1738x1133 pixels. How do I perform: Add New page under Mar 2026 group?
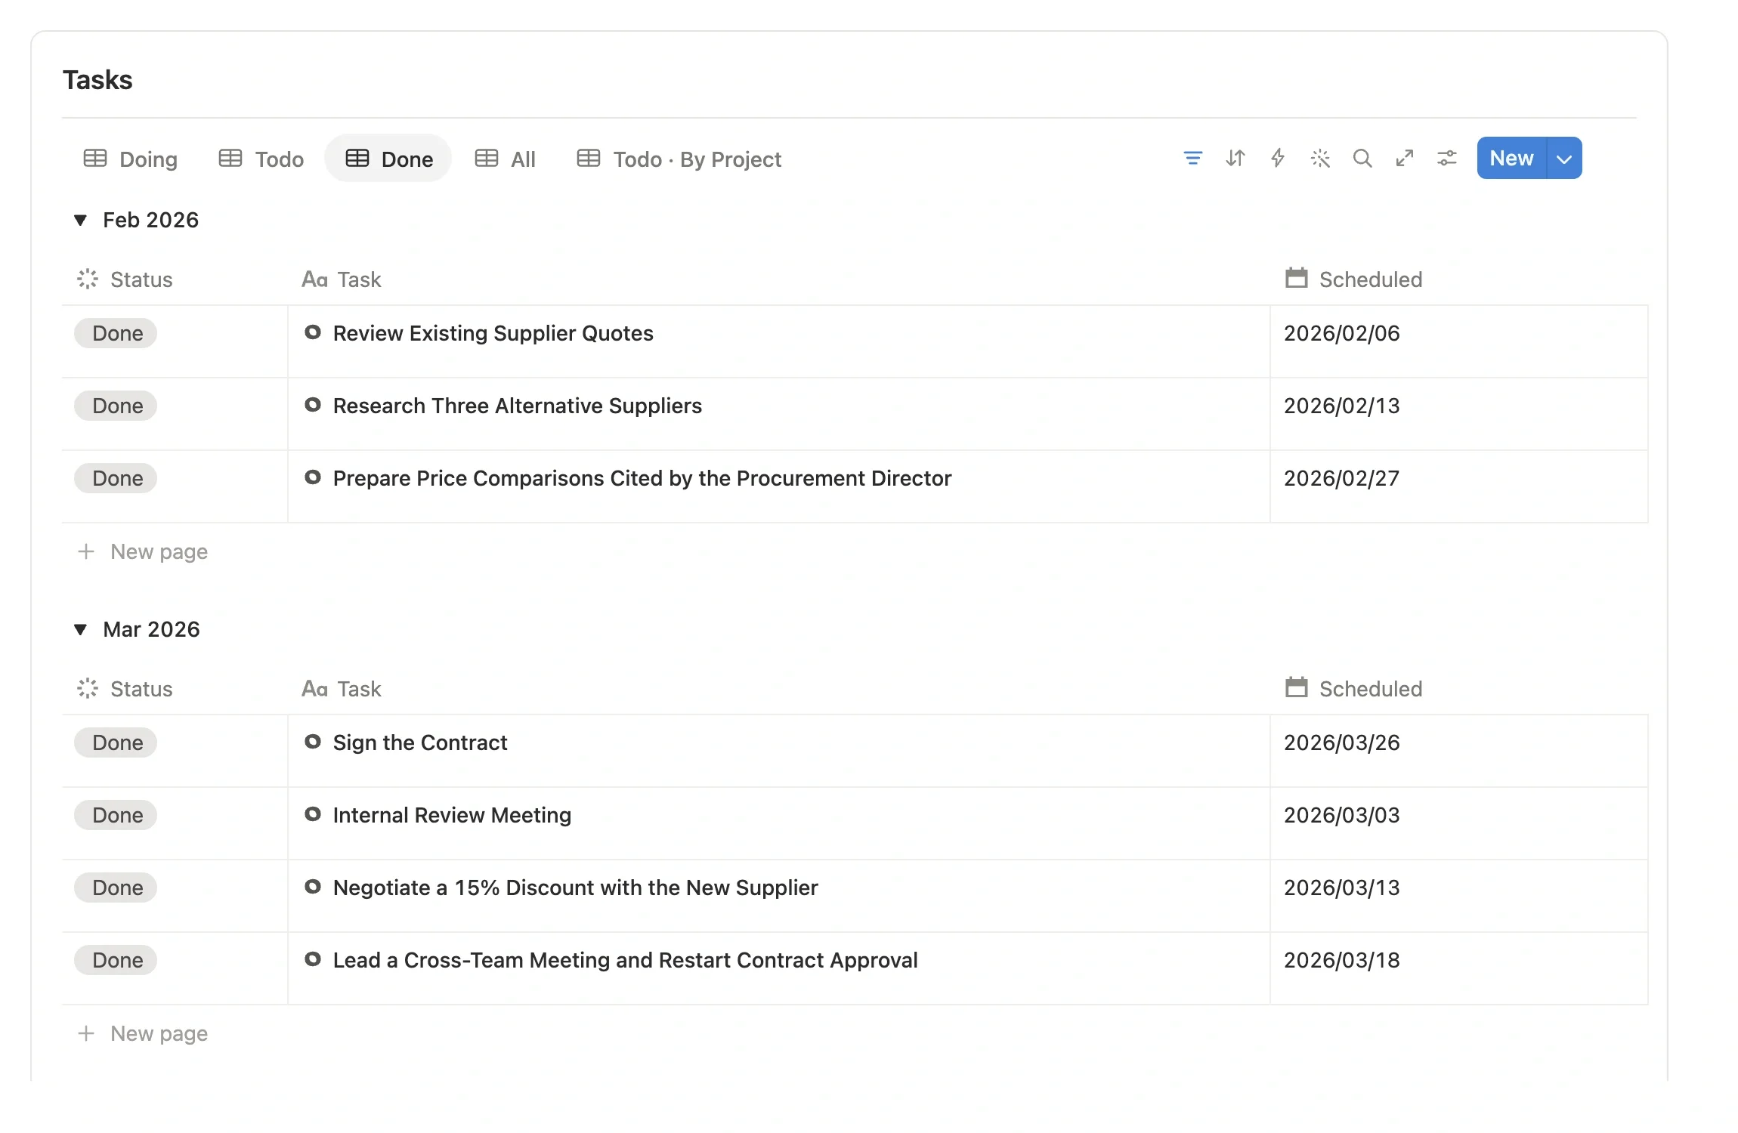(143, 1033)
